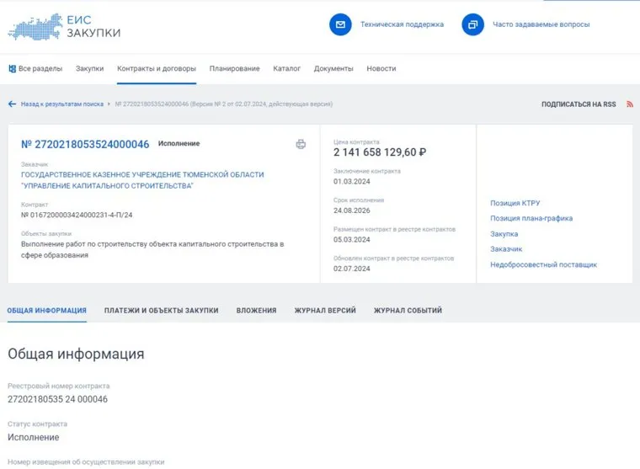640x469 pixels.
Task: Go to the Планирование section
Action: pos(234,68)
